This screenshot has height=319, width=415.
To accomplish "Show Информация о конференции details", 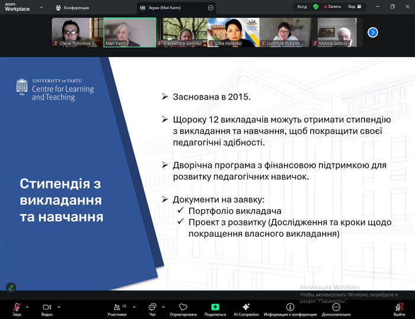I will (x=290, y=308).
